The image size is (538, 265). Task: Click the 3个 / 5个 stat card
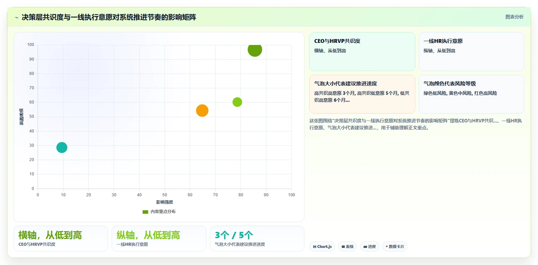click(x=257, y=238)
